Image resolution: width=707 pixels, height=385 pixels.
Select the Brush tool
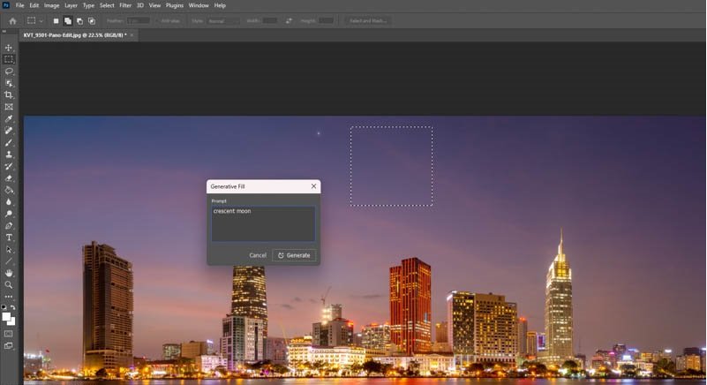[x=9, y=142]
